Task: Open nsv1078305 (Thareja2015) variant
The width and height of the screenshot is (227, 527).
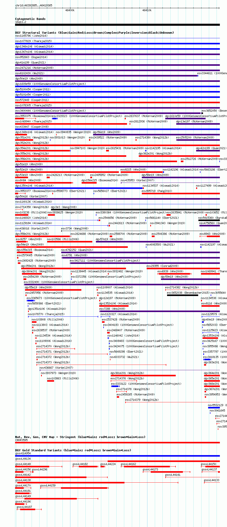Action: click(x=34, y=105)
